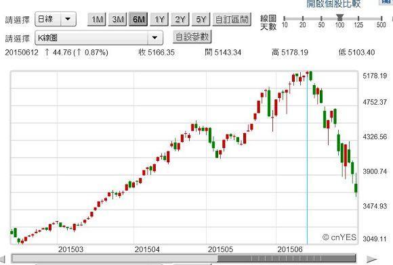Screen dimensions: 393x265
Task: Select the 1M time range button
Action: (97, 19)
